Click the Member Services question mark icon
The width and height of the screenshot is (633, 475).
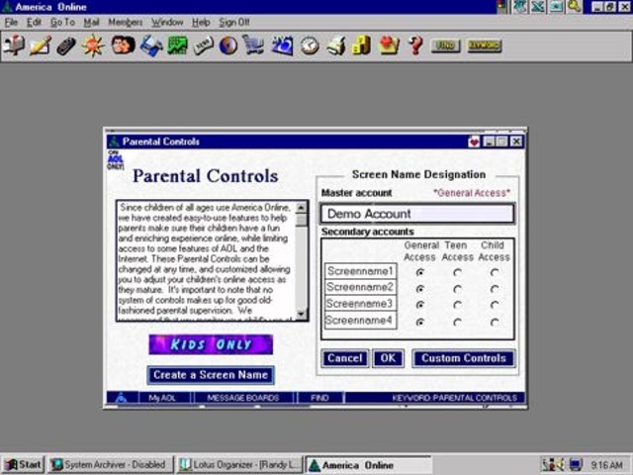coord(415,46)
